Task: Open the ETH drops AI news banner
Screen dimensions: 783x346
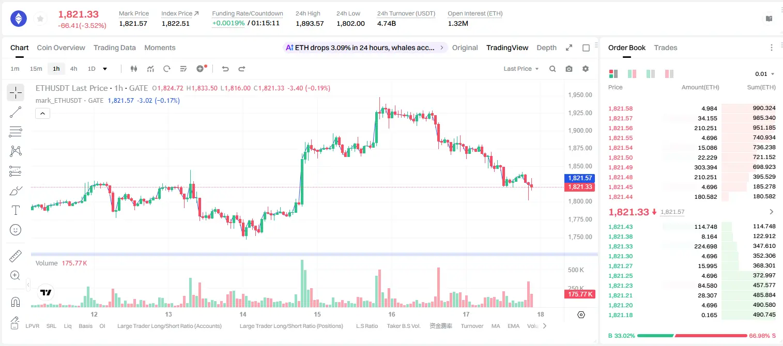Action: tap(365, 48)
